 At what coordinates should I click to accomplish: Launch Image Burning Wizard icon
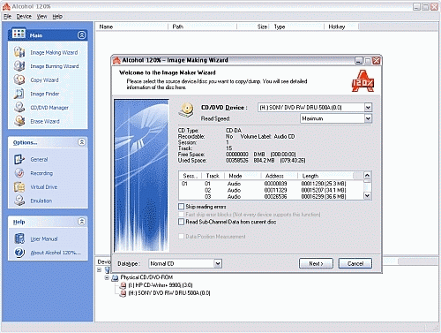coord(19,66)
